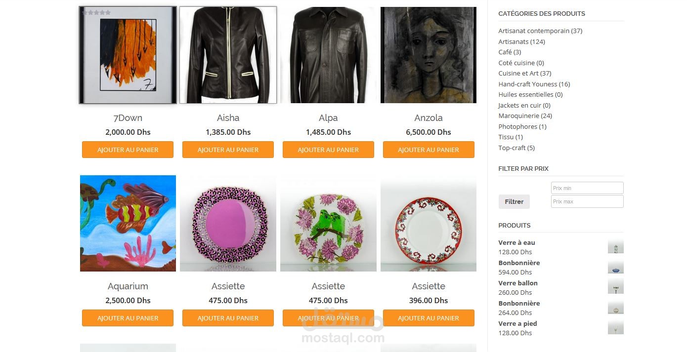Image resolution: width=687 pixels, height=352 pixels.
Task: Focus the Prix max input field
Action: click(x=587, y=201)
